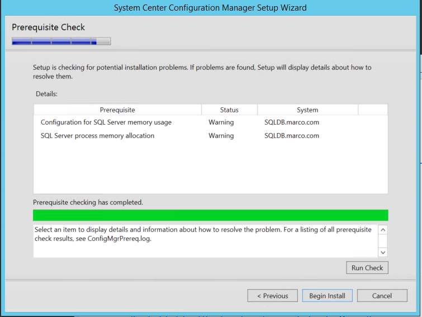Sort by the Prerequisite column header
This screenshot has height=317, width=422.
click(117, 110)
